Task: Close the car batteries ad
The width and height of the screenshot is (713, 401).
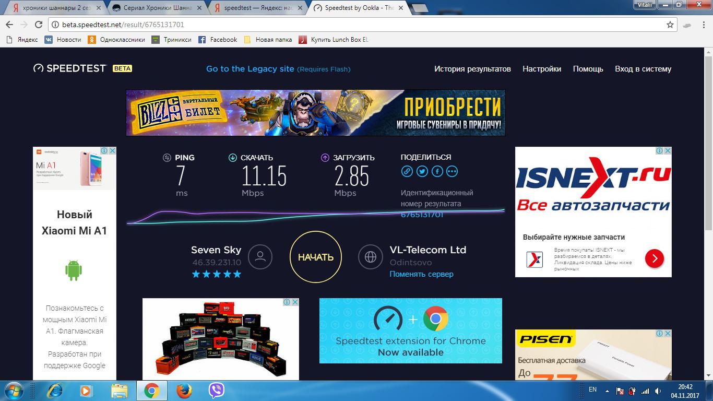Action: click(x=295, y=302)
